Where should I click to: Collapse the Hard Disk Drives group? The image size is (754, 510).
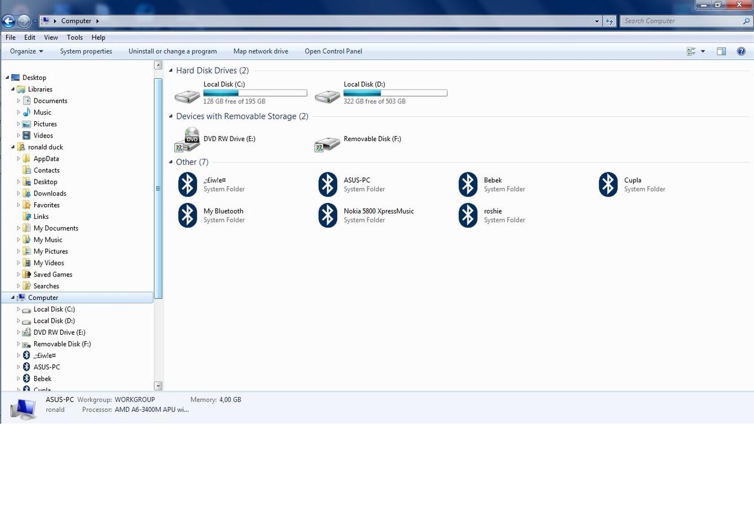pos(171,71)
